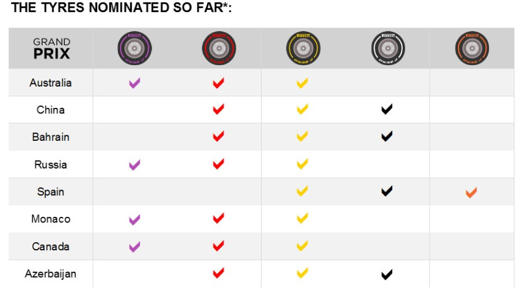Click Russia's purple checkmark
The width and height of the screenshot is (522, 304).
click(135, 164)
